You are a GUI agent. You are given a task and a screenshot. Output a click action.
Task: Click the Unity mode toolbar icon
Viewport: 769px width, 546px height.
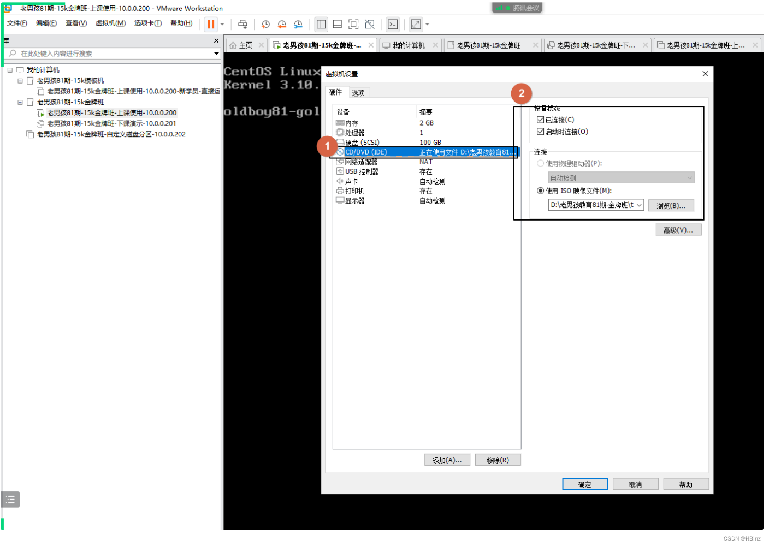(370, 24)
